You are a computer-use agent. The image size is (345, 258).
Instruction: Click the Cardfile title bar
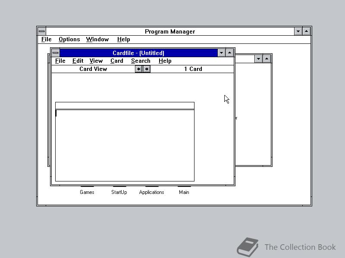tap(138, 53)
